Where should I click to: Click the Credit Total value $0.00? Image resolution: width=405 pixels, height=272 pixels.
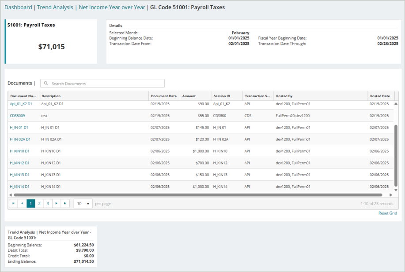pyautogui.click(x=89, y=256)
